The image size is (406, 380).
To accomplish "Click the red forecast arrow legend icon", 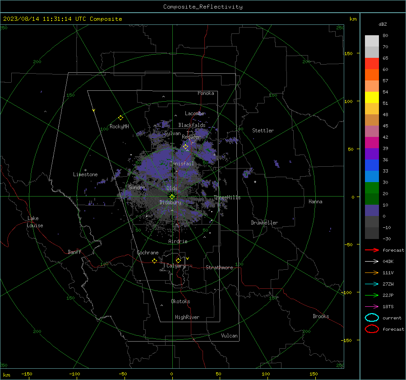I will (x=372, y=250).
